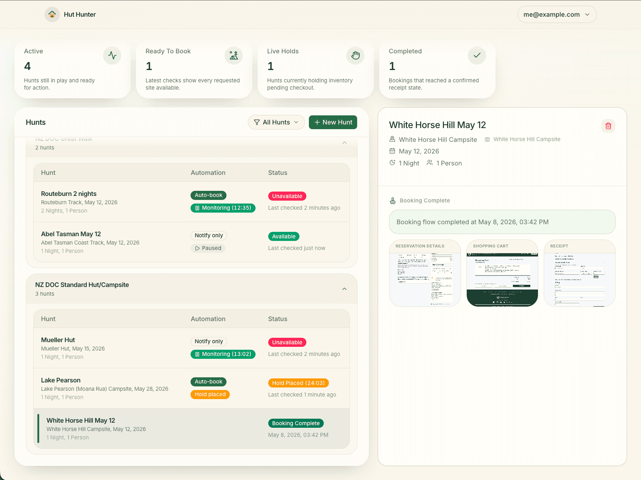Click the Booking Complete stamp icon
This screenshot has width=641, height=480.
pos(392,201)
